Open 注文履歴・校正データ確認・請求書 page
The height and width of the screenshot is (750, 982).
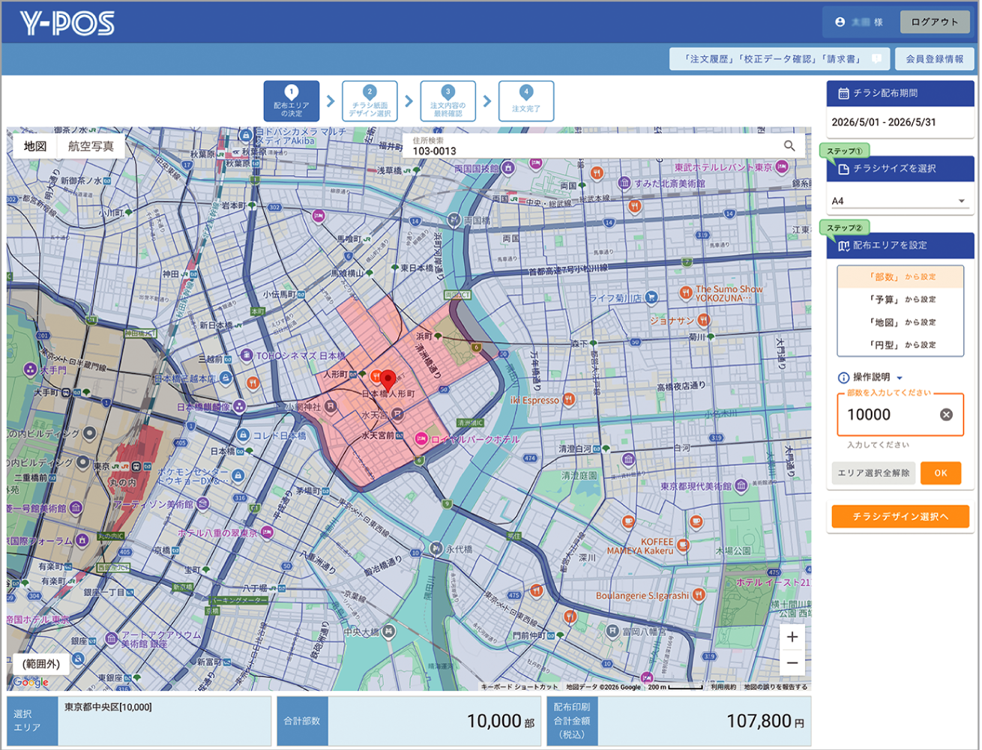(x=780, y=59)
